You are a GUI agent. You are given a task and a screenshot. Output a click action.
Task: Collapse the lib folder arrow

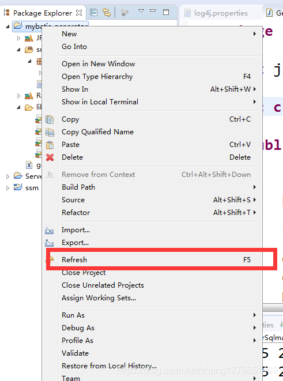[x=18, y=107]
